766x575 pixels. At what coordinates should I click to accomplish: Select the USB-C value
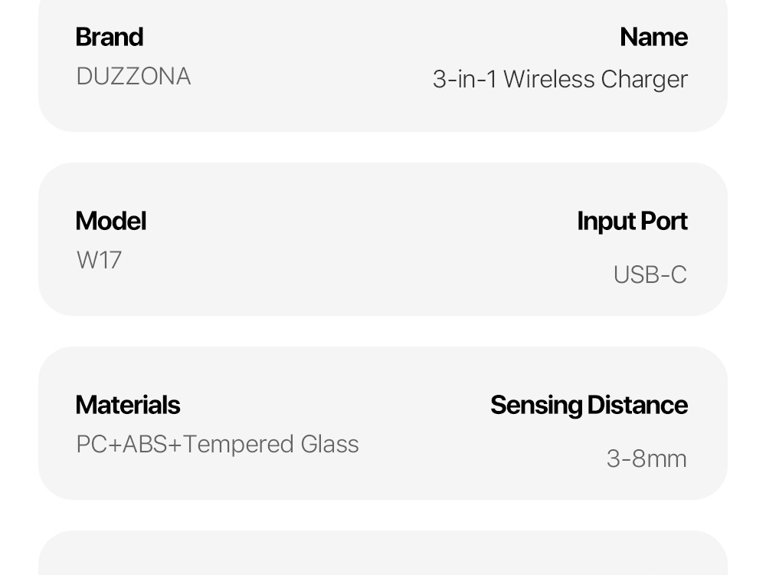[x=650, y=274]
